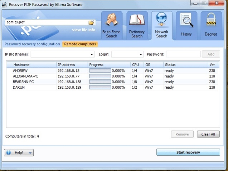
Task: Select the ANDREW hostname row
Action: point(20,71)
